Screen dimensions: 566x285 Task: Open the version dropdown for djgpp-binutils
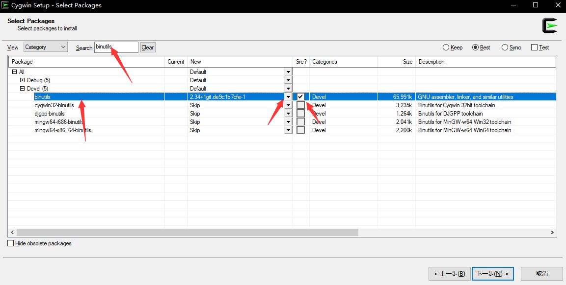[x=288, y=114]
